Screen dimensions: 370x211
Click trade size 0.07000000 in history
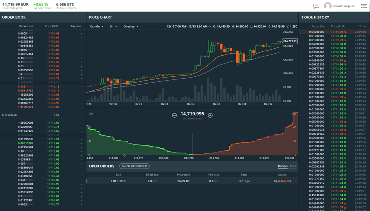click(x=317, y=85)
